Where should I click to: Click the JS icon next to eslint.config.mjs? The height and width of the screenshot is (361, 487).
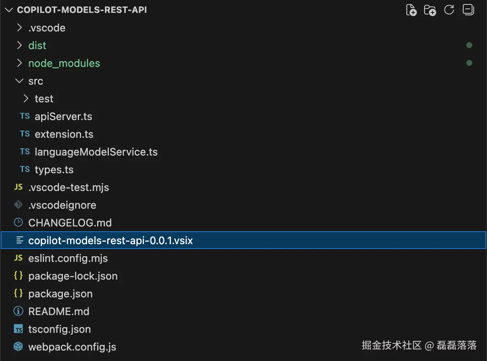tap(18, 258)
